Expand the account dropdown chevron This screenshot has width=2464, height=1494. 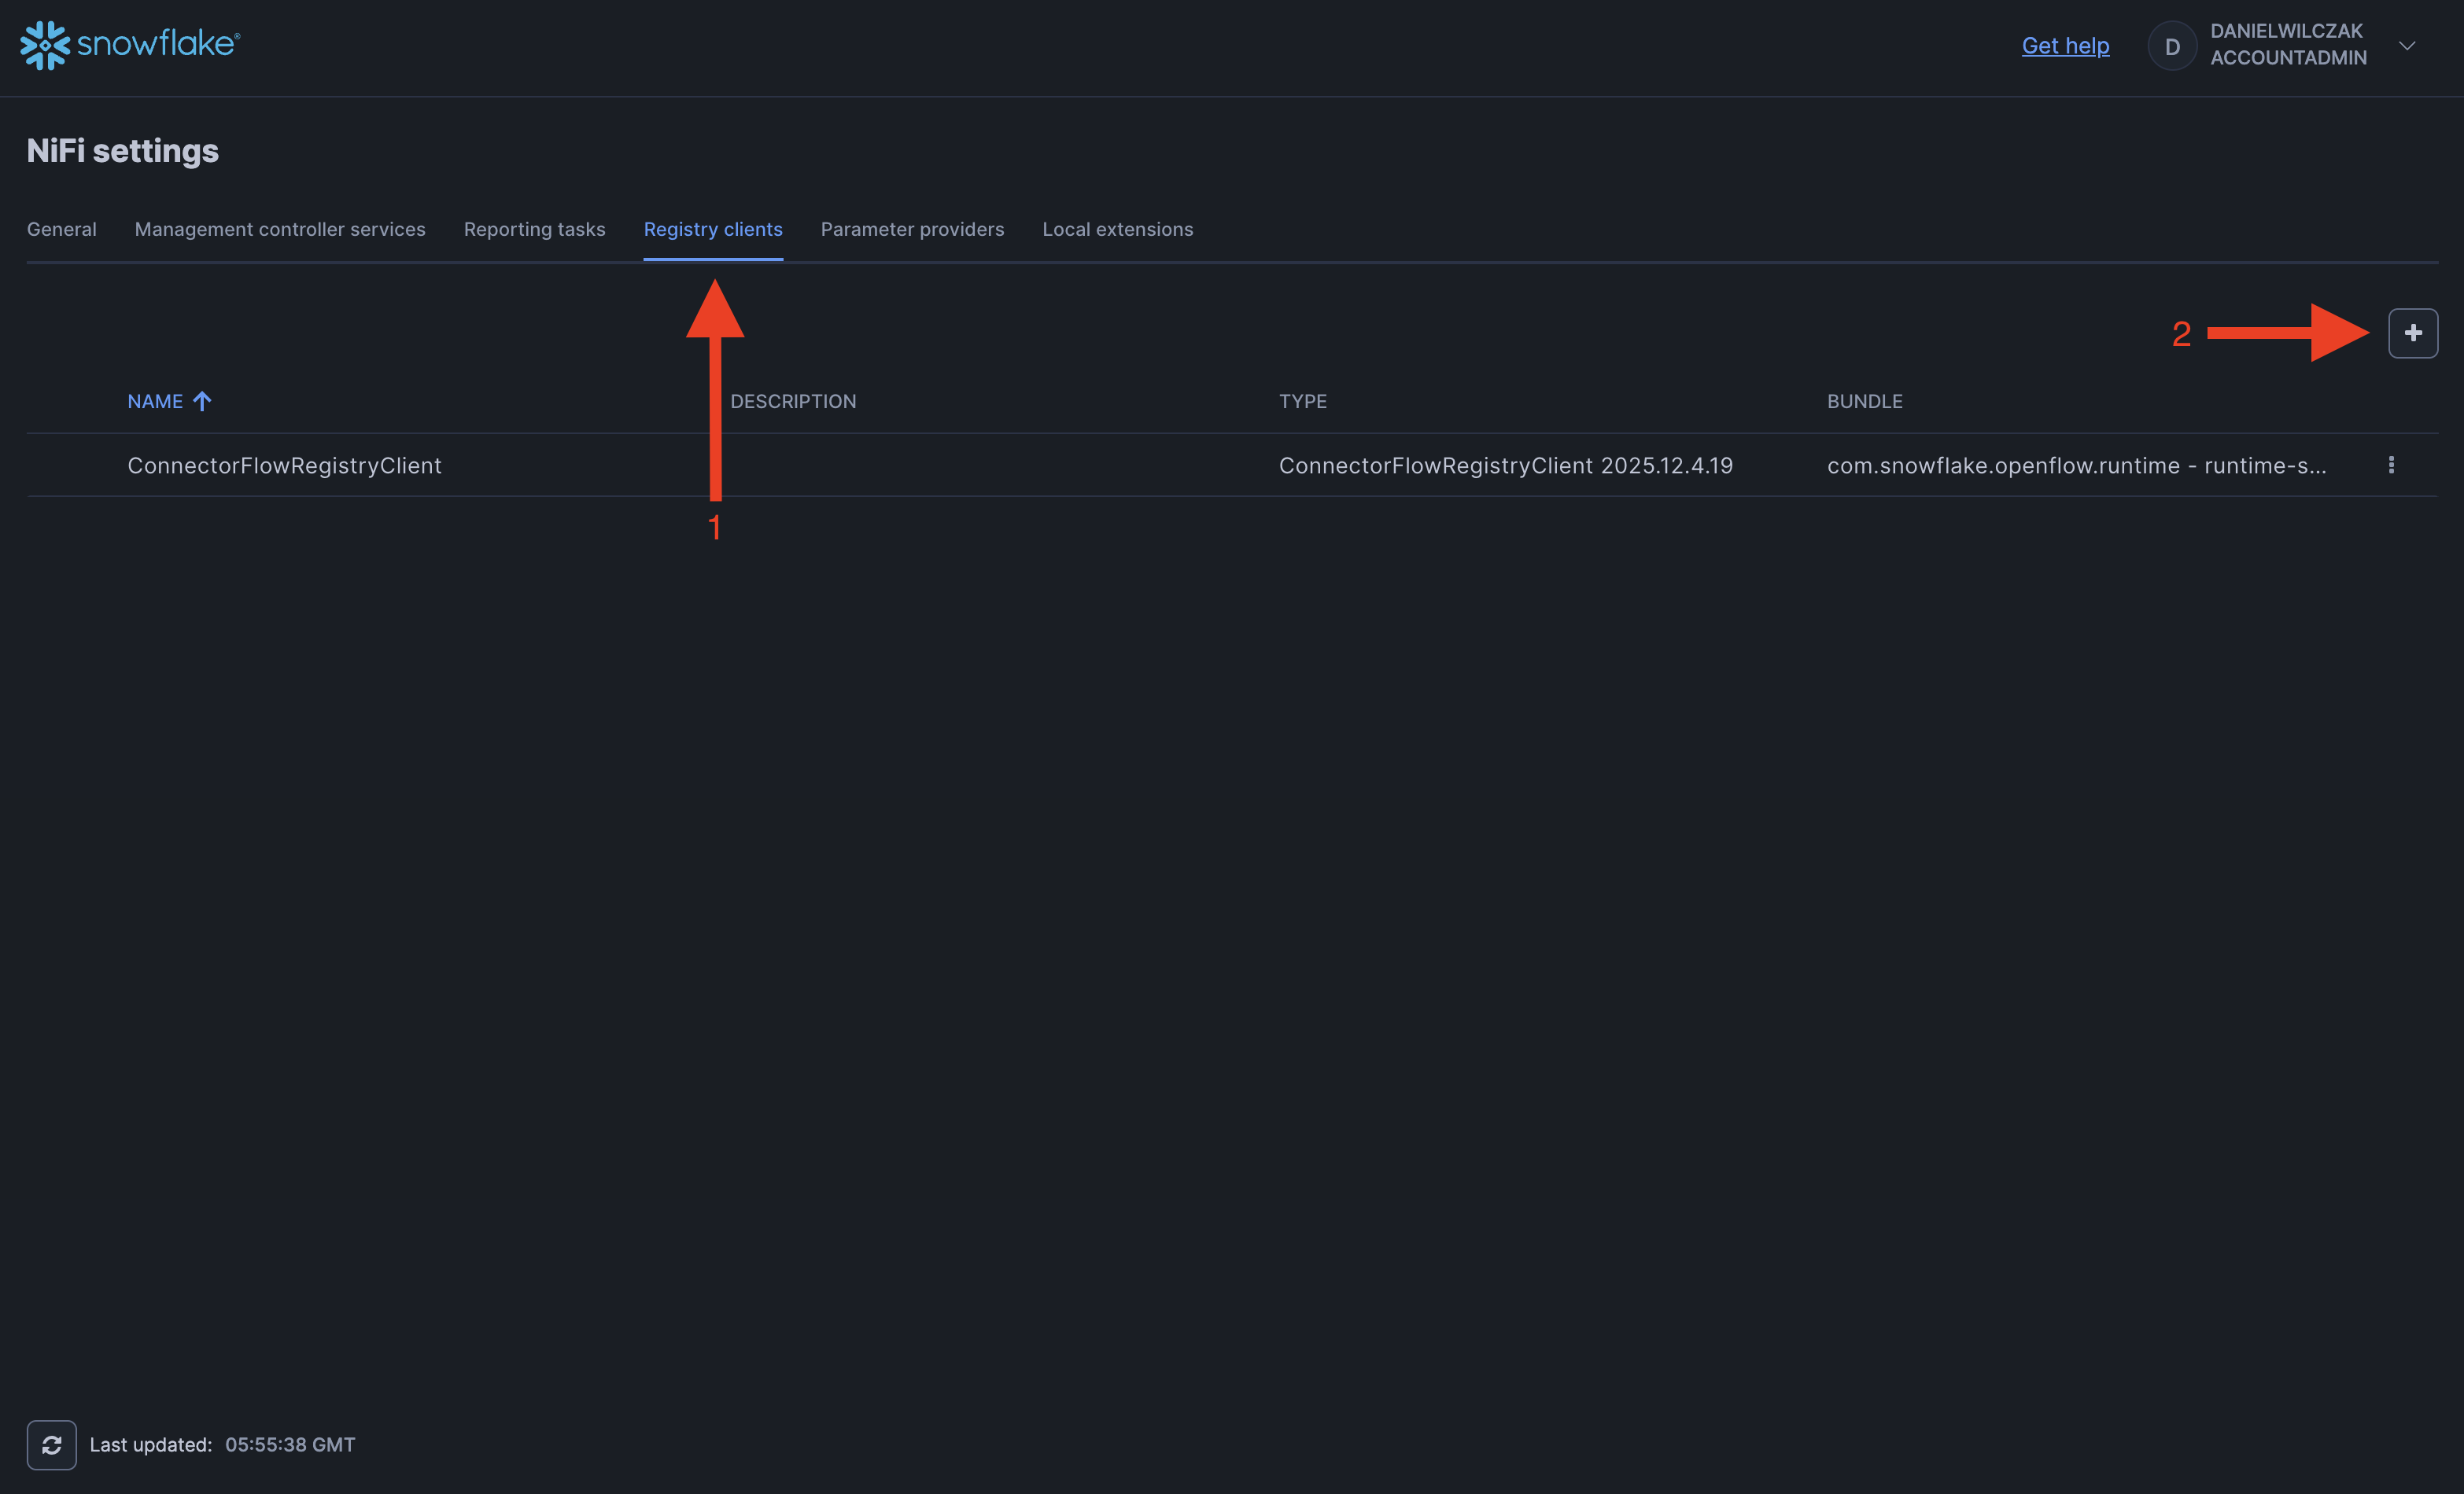pyautogui.click(x=2407, y=46)
